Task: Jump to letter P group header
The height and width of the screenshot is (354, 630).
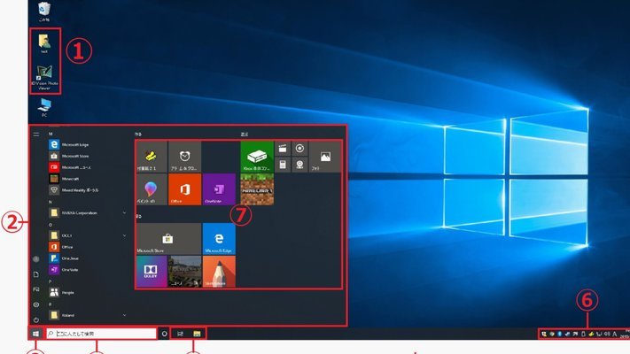Action: [51, 281]
